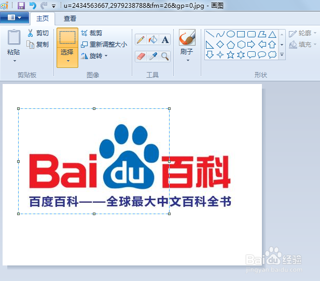This screenshot has width=320, height=281.
Task: Select the Right triangle shape
Action: (x=210, y=45)
